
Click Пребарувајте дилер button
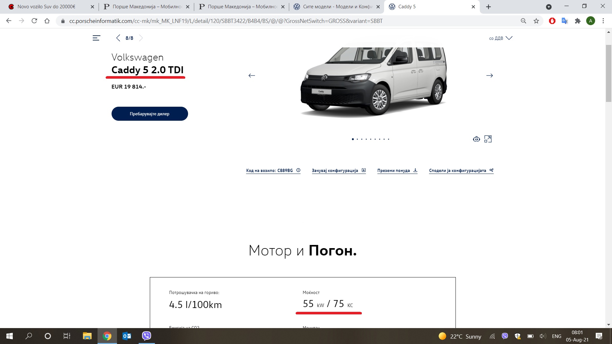149,114
